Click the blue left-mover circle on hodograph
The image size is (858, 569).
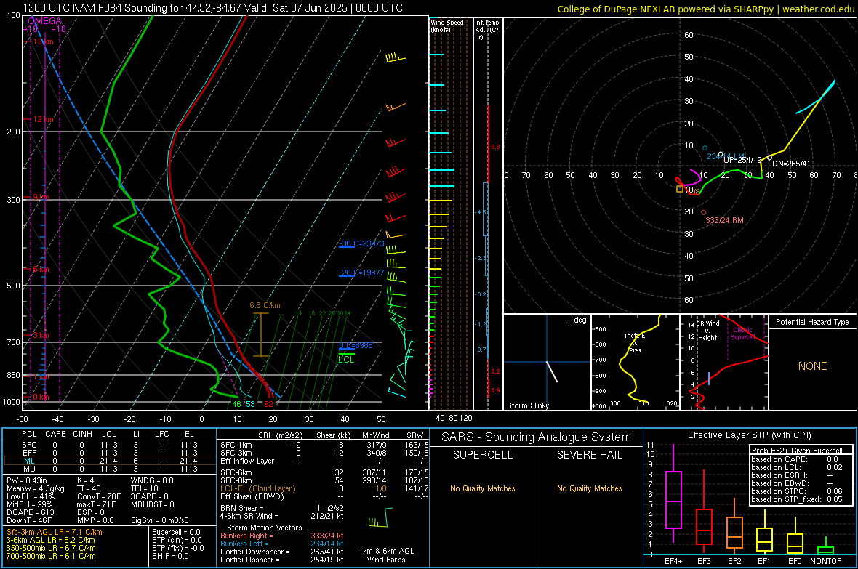(705, 148)
